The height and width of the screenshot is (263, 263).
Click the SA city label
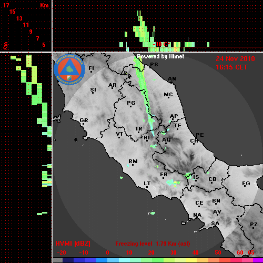point(215,224)
